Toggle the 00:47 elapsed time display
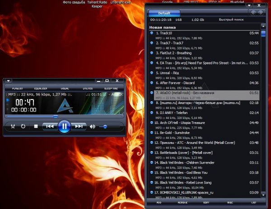 tap(25, 103)
